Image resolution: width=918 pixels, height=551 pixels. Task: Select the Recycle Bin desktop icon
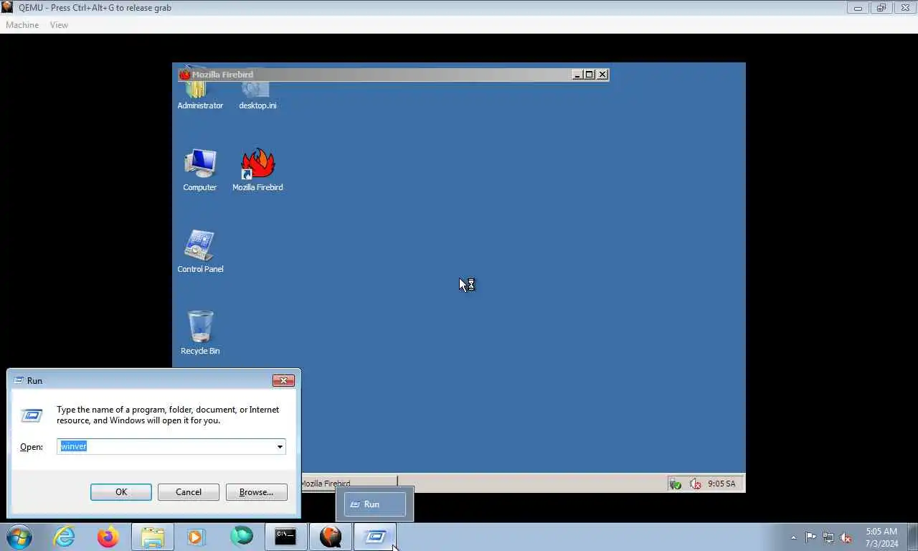(200, 333)
